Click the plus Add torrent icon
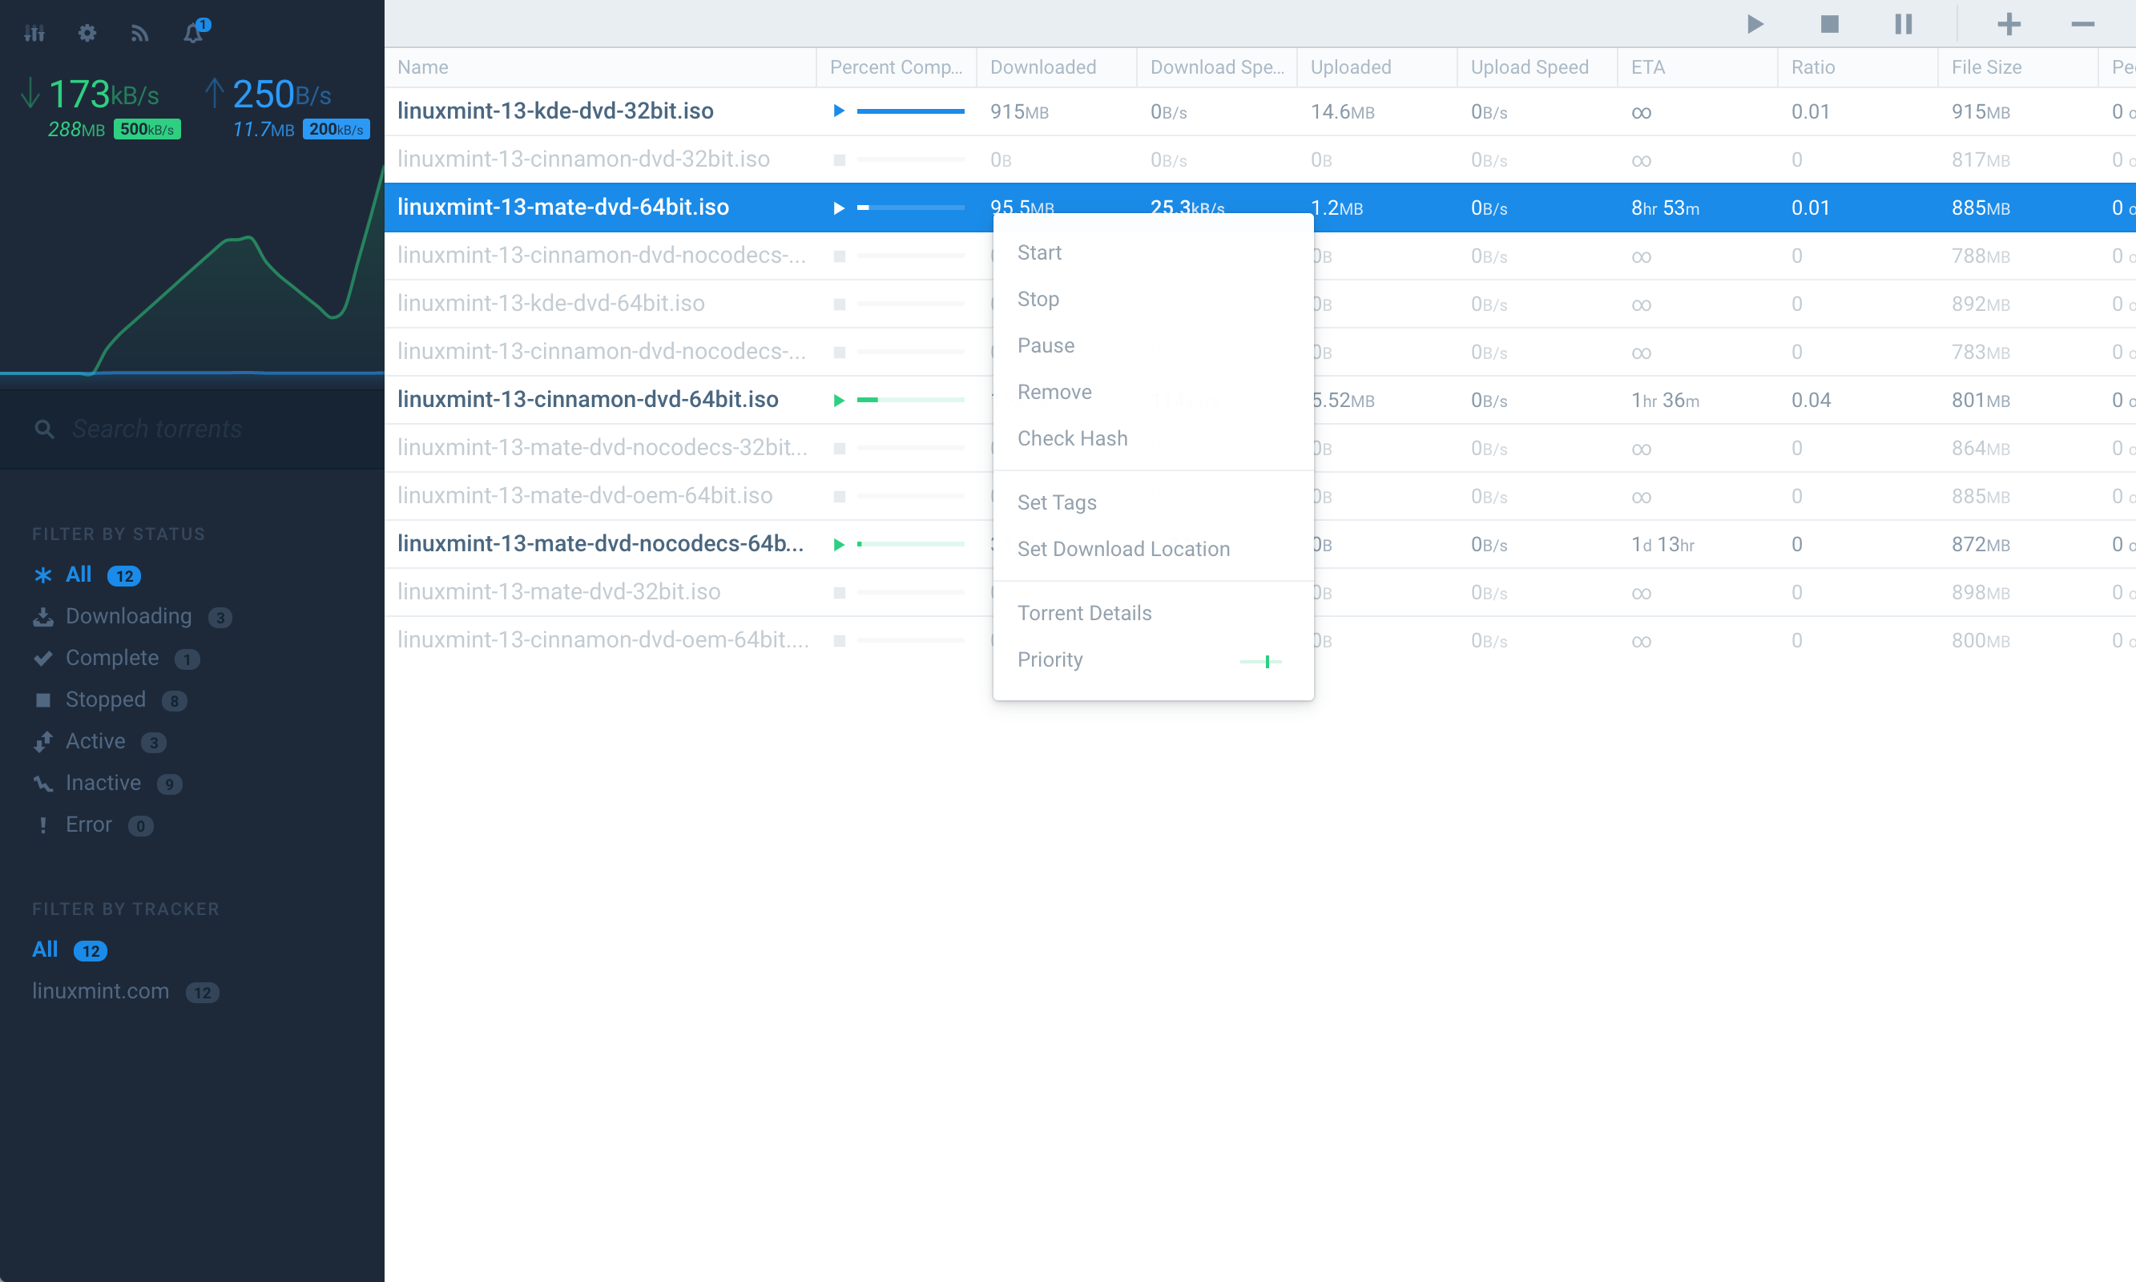The height and width of the screenshot is (1282, 2136). click(x=2009, y=24)
